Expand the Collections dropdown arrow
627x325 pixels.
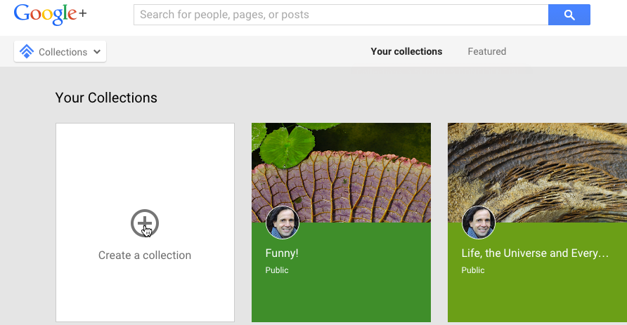97,51
